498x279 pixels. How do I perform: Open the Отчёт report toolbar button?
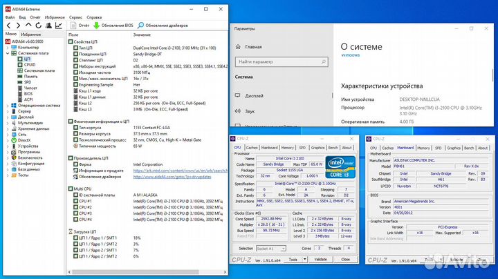80,26
